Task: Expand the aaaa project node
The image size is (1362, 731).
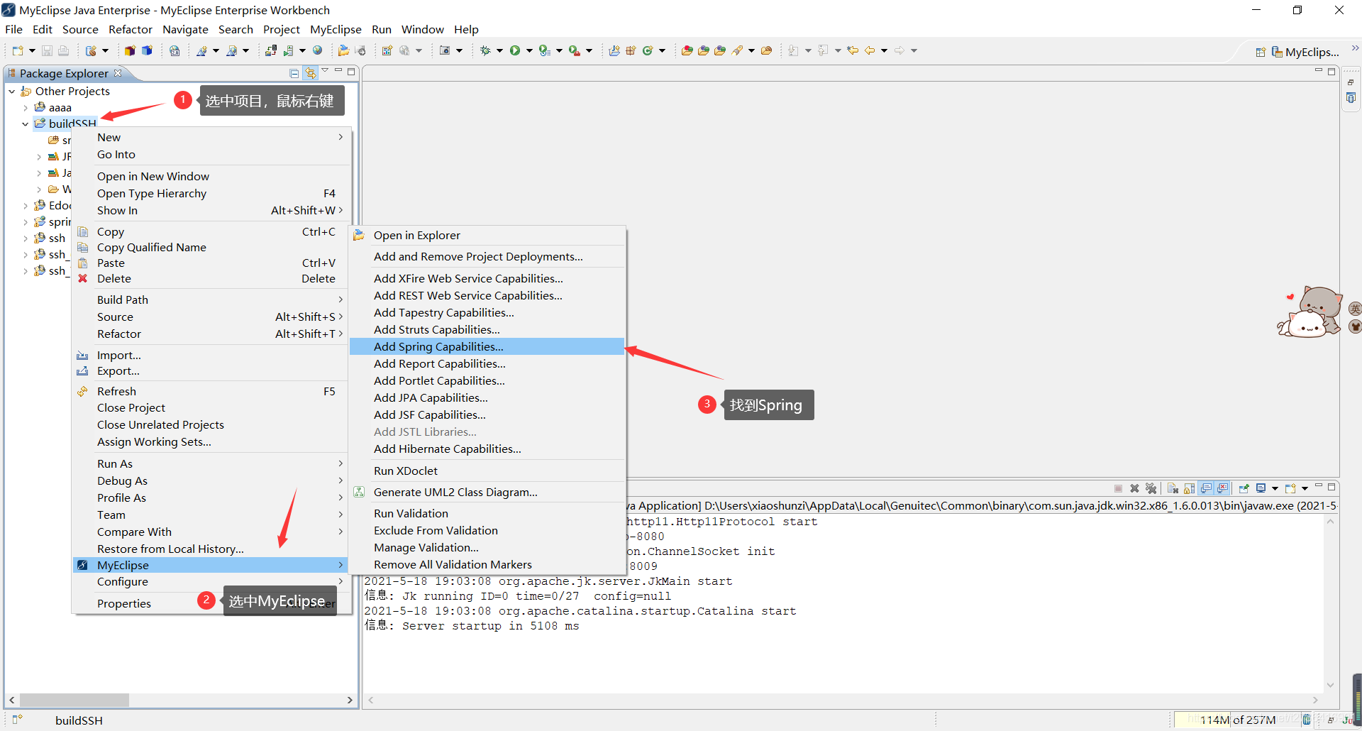Action: (26, 108)
